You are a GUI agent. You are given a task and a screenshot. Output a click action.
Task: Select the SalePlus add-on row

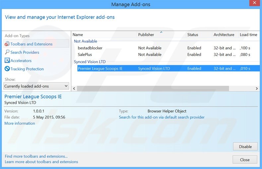(168, 54)
